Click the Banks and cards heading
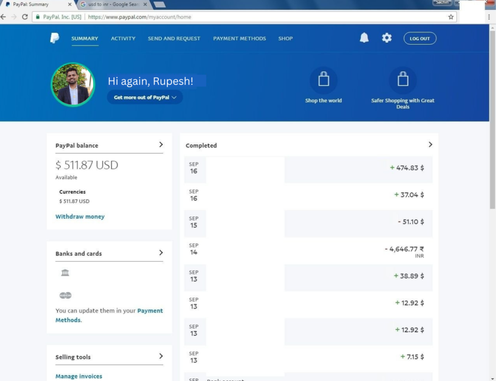Screen dimensions: 496x381 (x=79, y=254)
